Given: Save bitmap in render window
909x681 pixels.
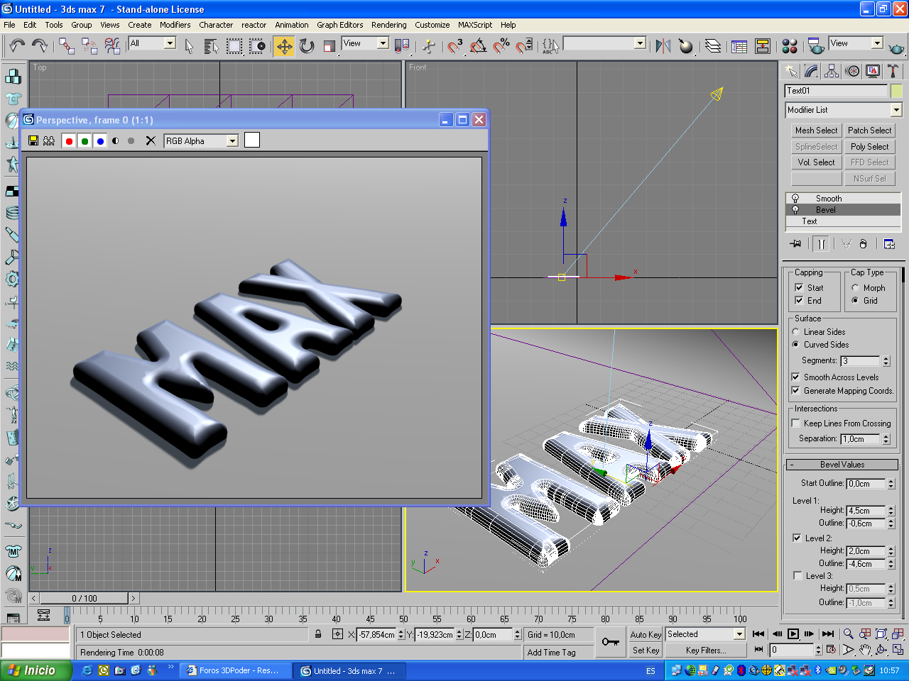Looking at the screenshot, I should [x=33, y=140].
